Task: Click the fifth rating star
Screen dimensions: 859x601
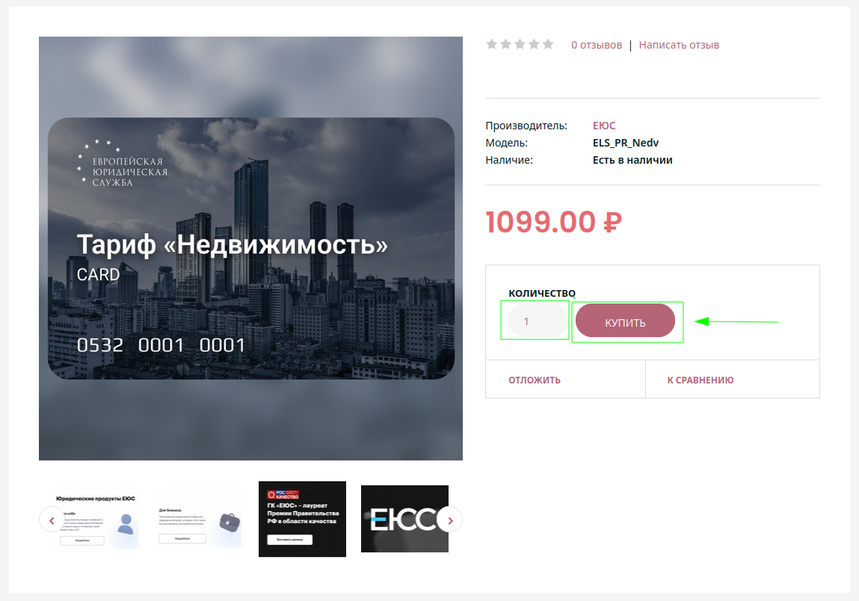Action: [548, 44]
